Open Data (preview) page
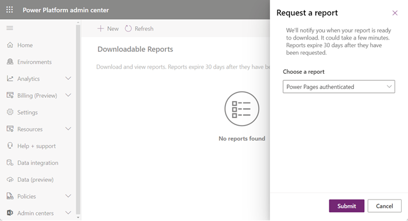Viewport: 408px width, 221px height. [x=36, y=180]
